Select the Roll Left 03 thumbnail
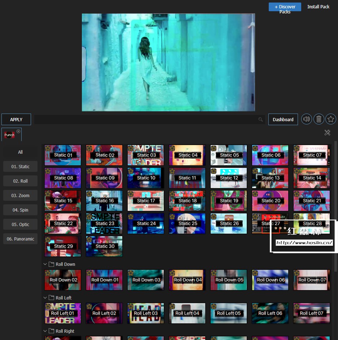 click(146, 313)
